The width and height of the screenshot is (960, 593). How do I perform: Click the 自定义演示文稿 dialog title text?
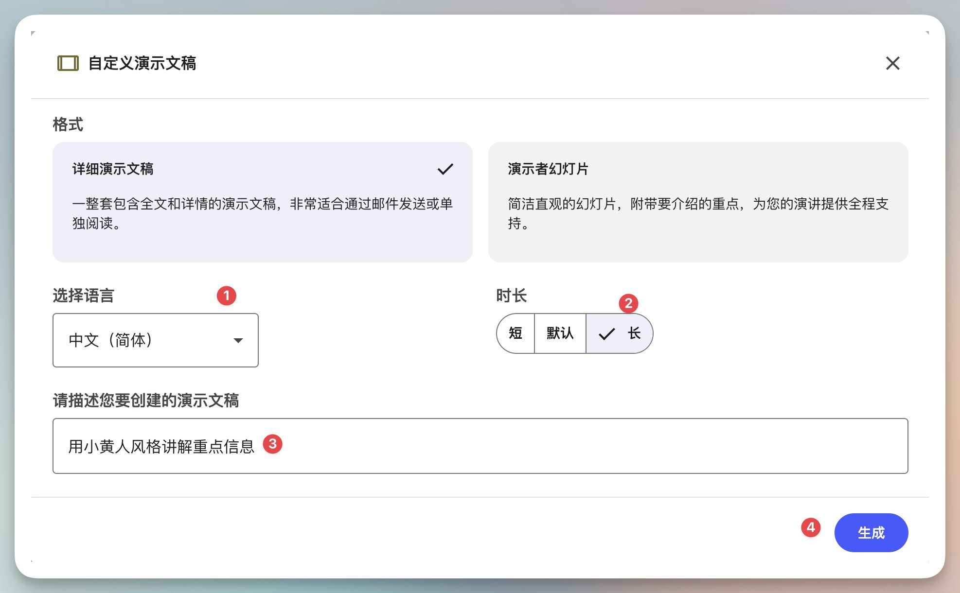click(x=142, y=63)
